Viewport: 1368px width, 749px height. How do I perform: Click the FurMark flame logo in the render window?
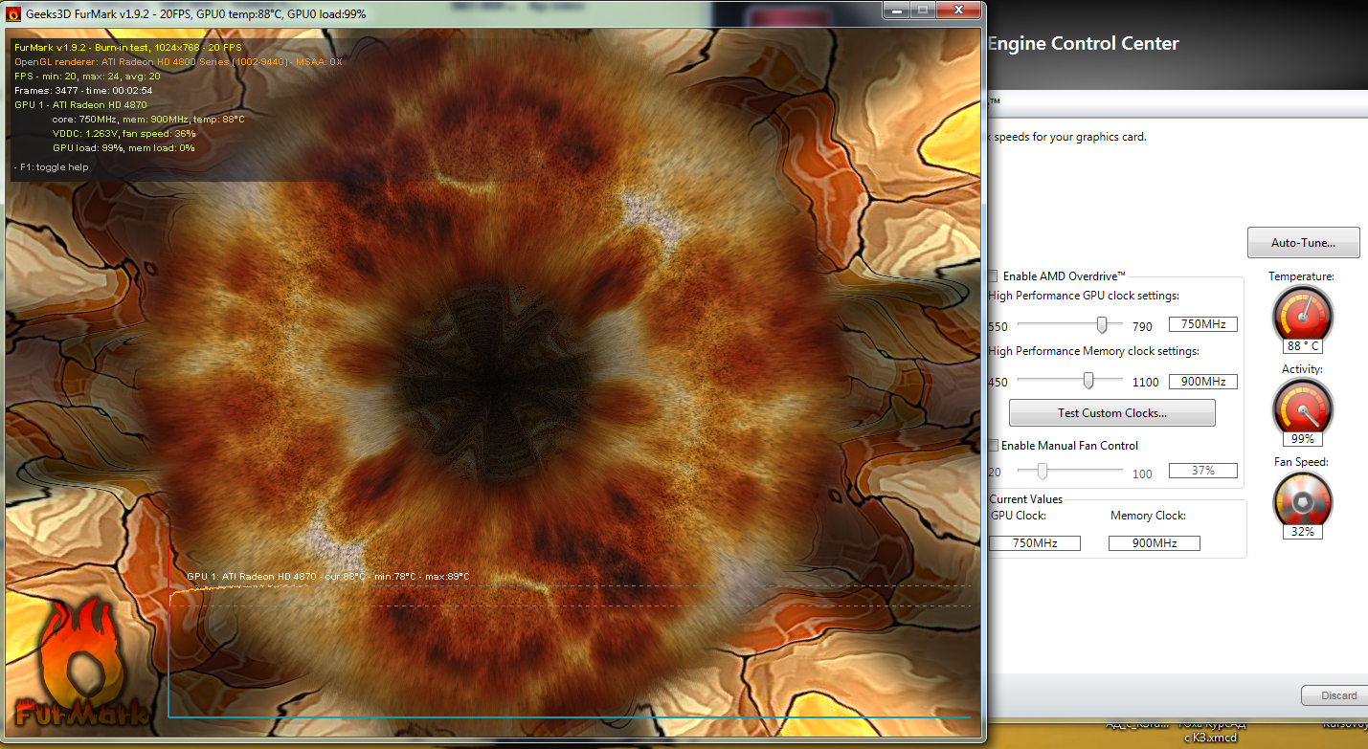pyautogui.click(x=84, y=663)
